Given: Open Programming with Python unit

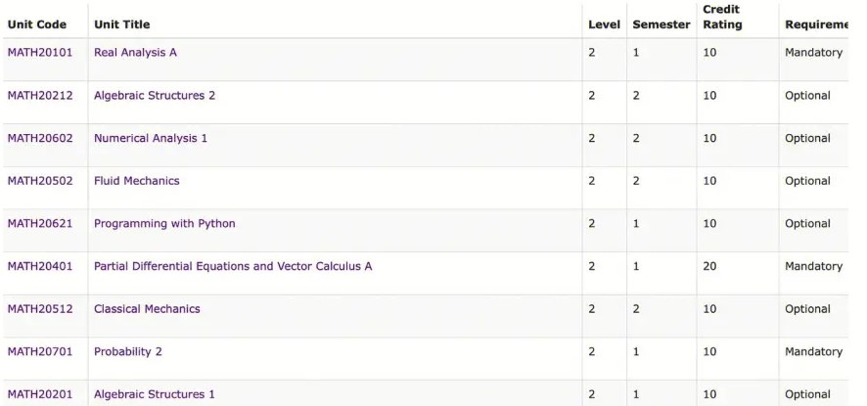Looking at the screenshot, I should pos(164,223).
